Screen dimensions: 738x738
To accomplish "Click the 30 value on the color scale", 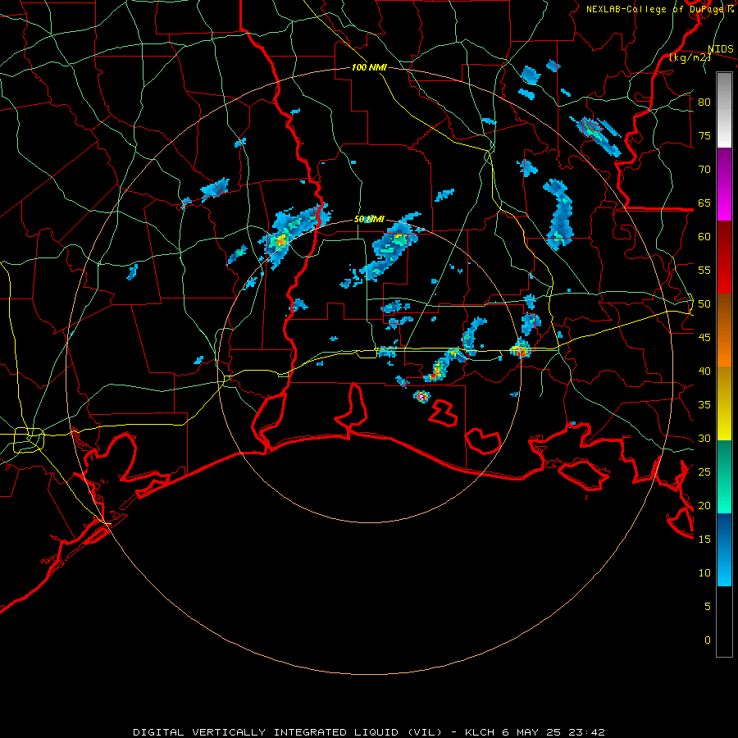I will 704,438.
